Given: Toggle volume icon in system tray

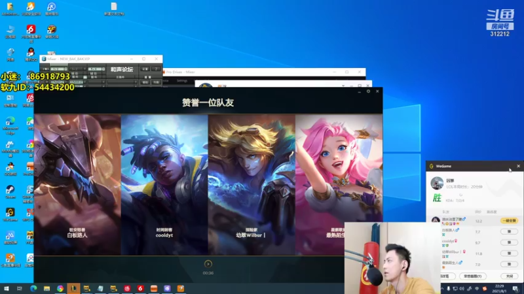Looking at the screenshot, I should tap(462, 289).
